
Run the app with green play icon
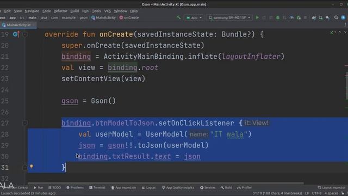pyautogui.click(x=257, y=17)
